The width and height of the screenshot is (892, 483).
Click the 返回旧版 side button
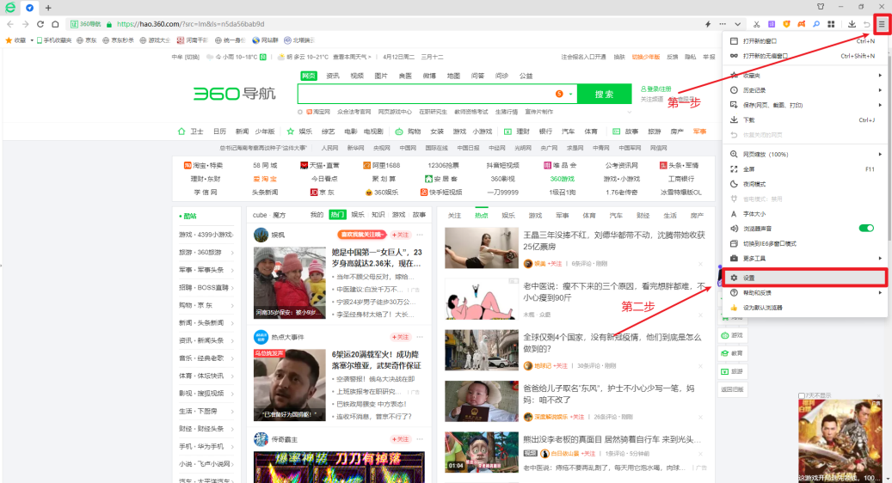point(732,389)
